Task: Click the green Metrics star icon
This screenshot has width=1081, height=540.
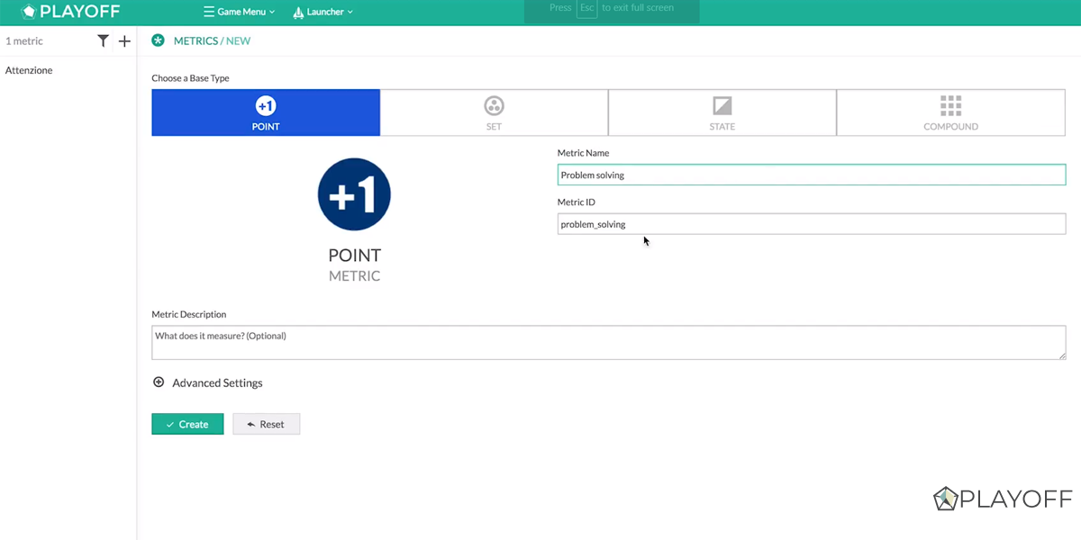Action: point(159,40)
